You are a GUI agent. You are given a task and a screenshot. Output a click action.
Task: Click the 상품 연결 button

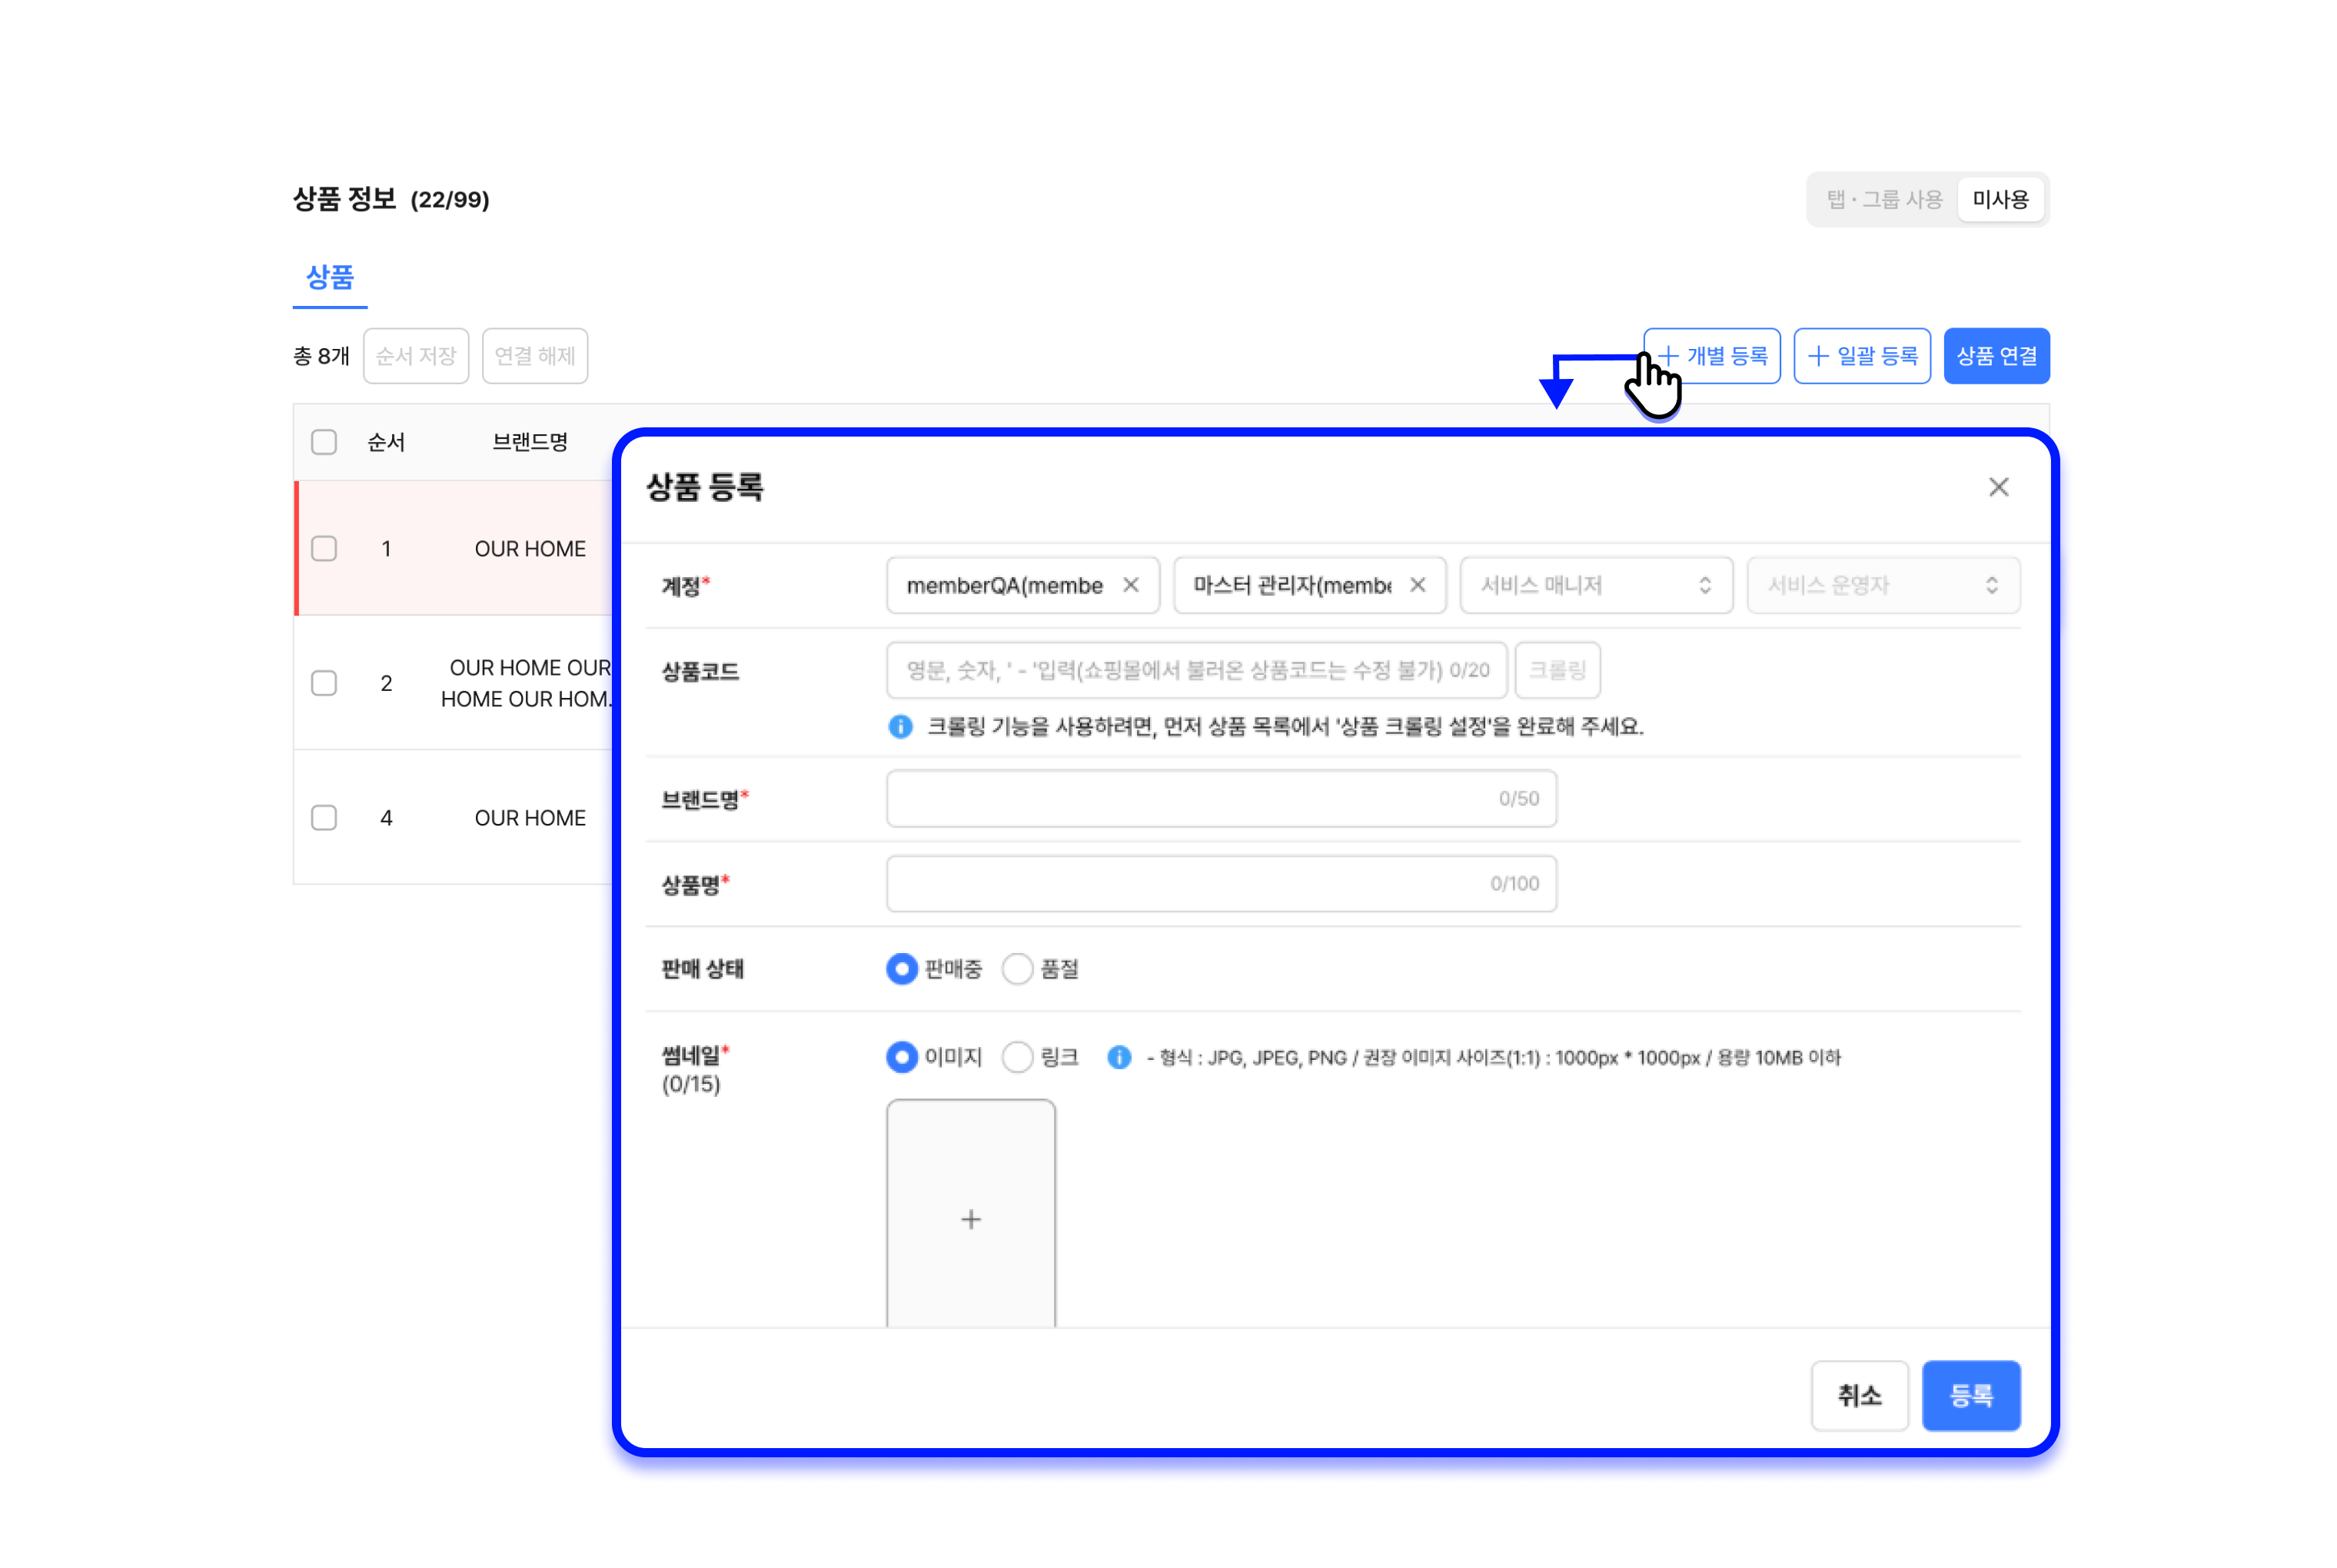click(x=1995, y=356)
